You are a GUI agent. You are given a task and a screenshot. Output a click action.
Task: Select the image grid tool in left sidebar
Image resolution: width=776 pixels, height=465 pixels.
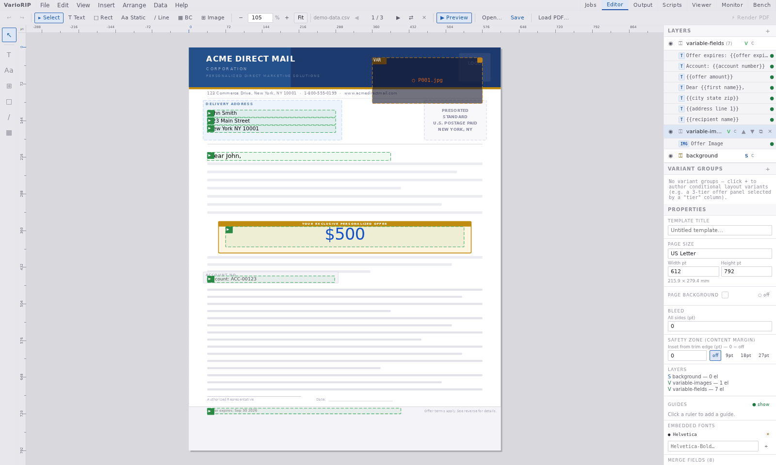coord(9,86)
